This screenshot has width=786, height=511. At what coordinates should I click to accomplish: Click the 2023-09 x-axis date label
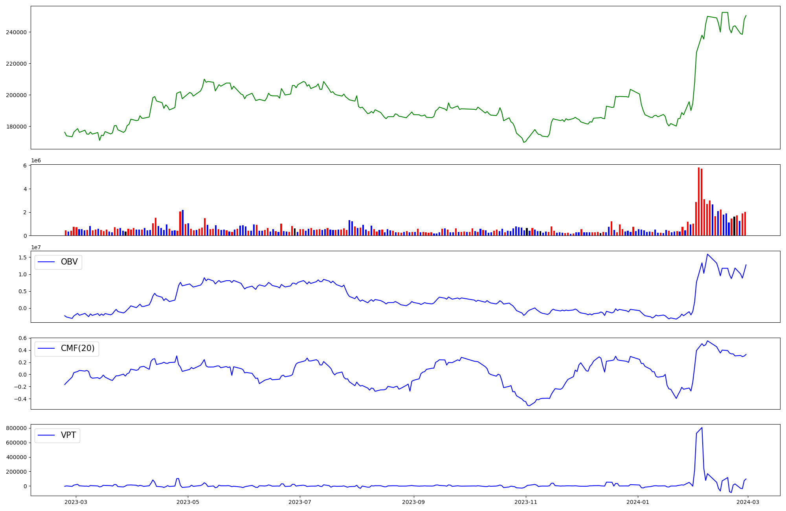[413, 502]
